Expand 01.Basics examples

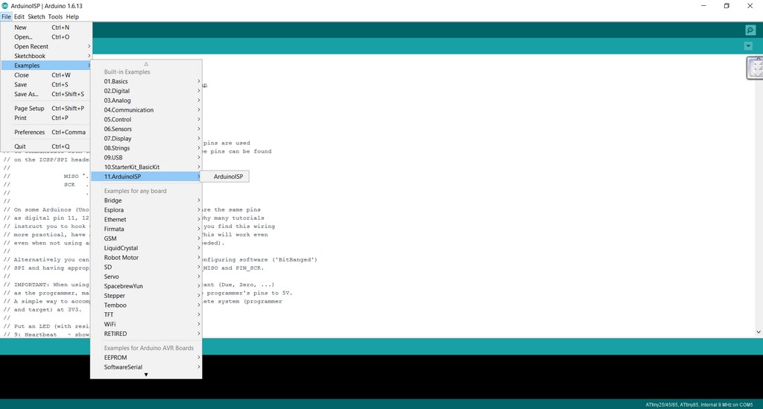coord(146,82)
